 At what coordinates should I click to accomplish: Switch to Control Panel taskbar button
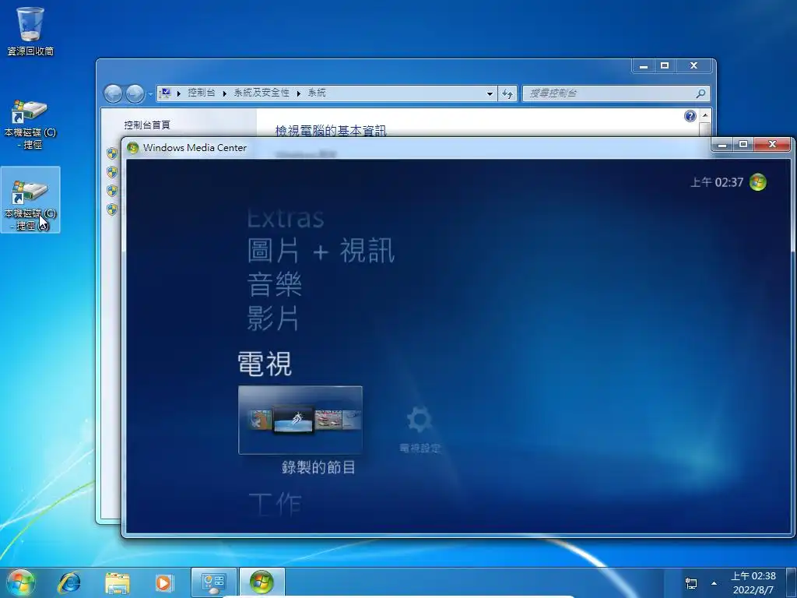213,583
